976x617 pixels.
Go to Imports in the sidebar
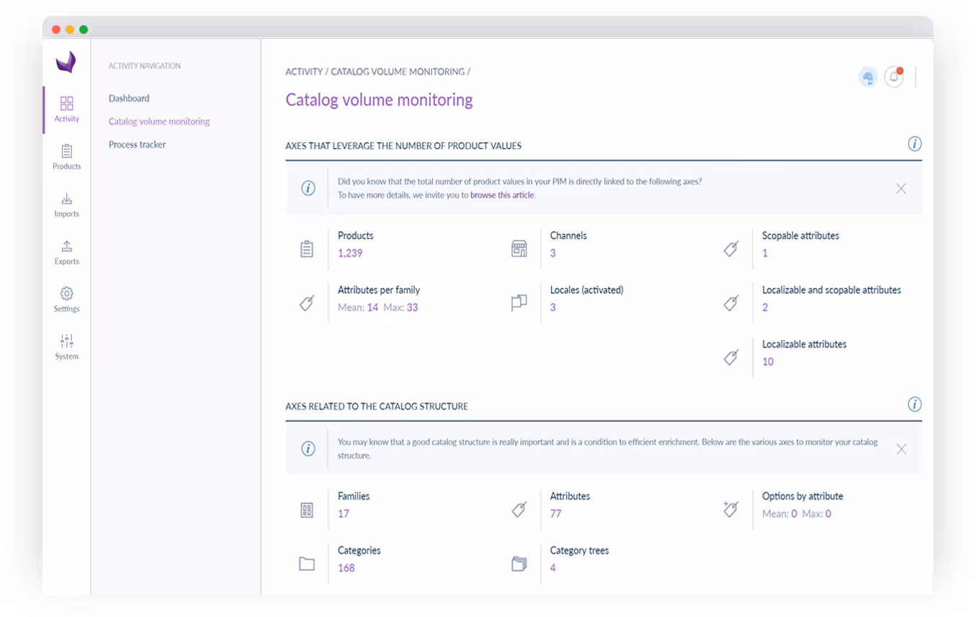(66, 204)
